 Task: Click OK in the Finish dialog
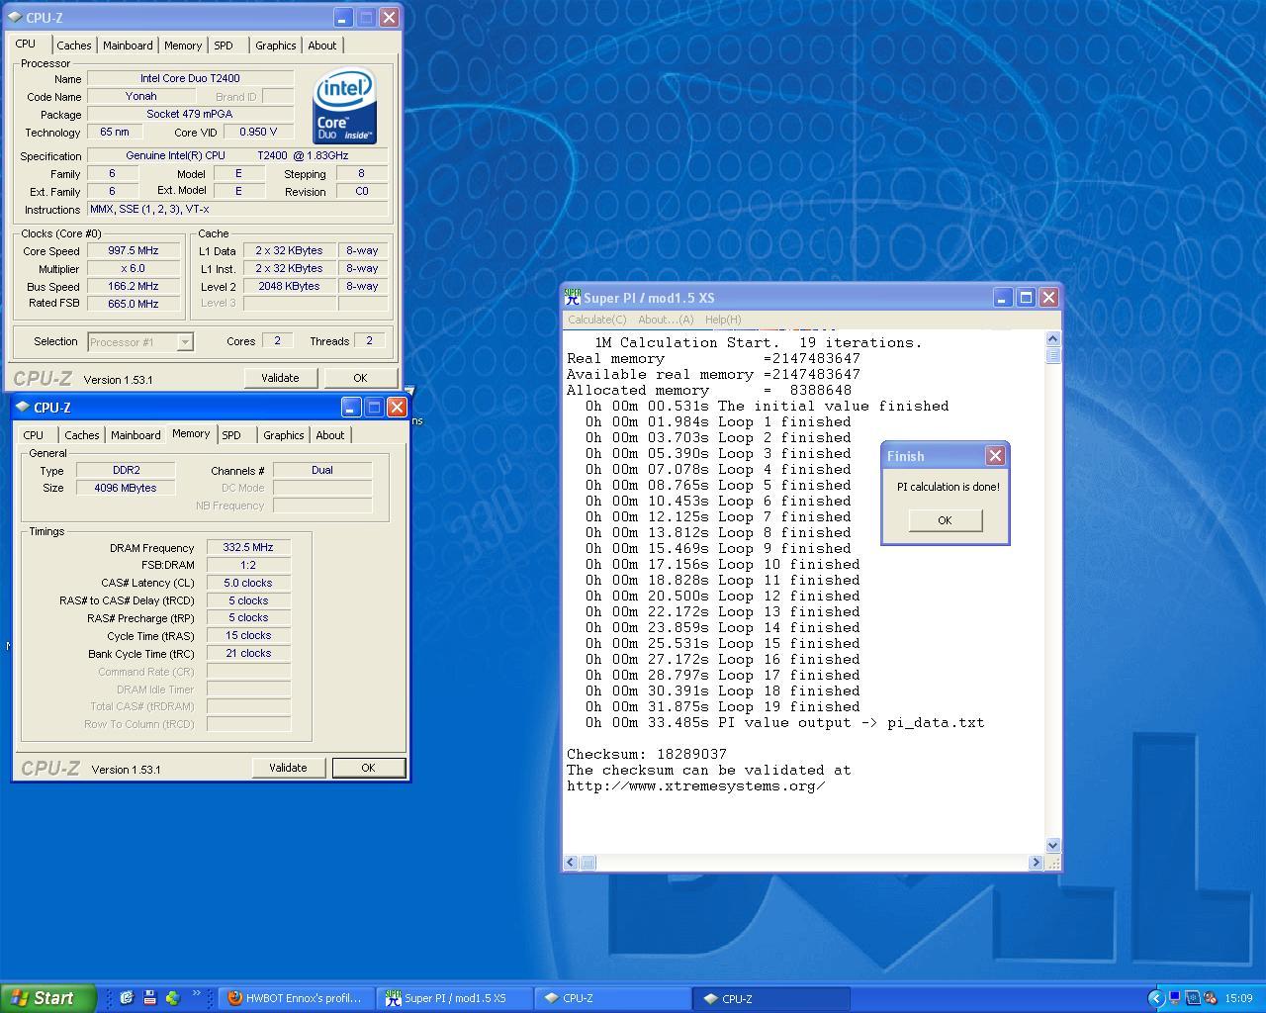945,520
